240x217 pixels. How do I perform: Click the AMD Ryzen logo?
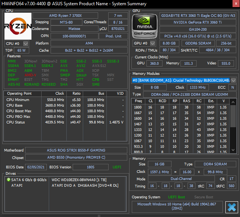[18, 26]
